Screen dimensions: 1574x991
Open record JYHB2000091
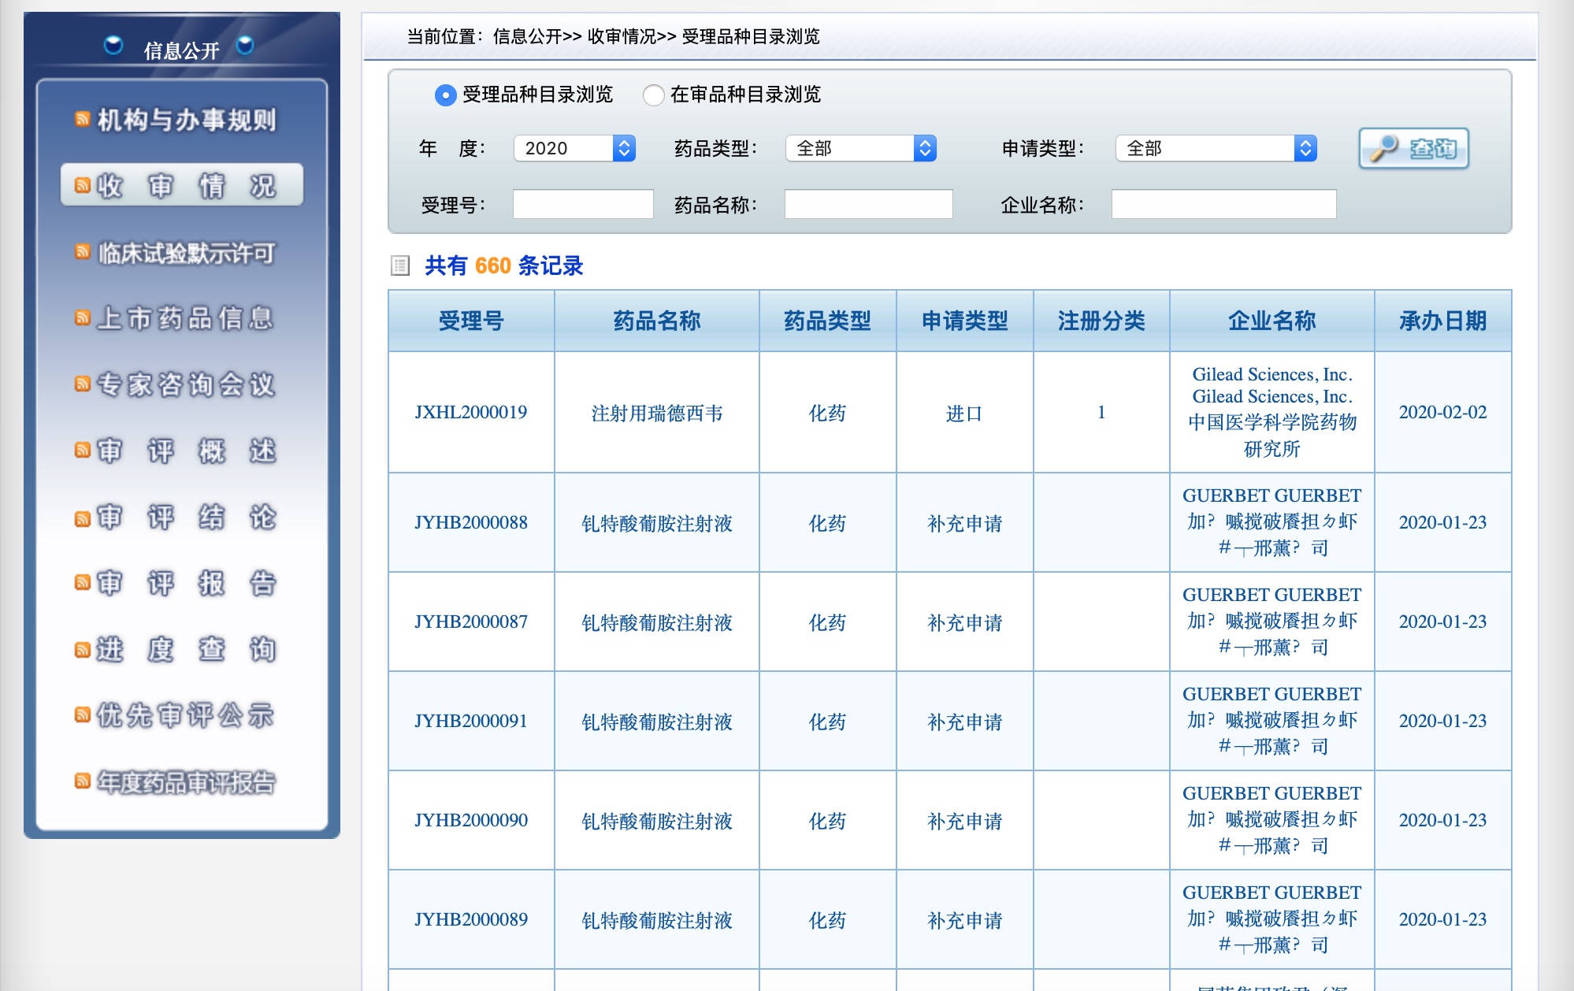471,721
